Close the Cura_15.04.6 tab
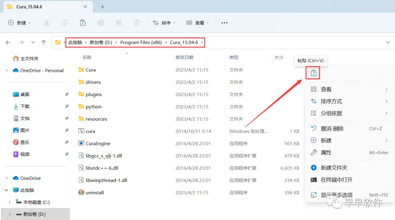This screenshot has width=395, height=220. tap(85, 7)
